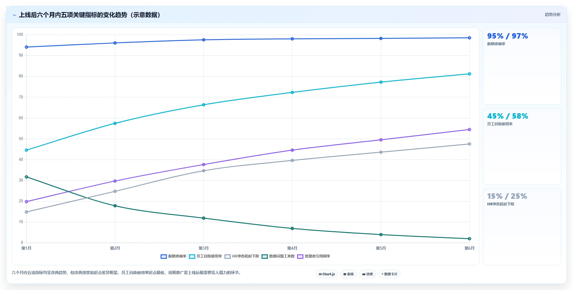Viewport: 573px width, 290px height.
Task: Click the 趋势分析 label in header
Action: coord(553,14)
